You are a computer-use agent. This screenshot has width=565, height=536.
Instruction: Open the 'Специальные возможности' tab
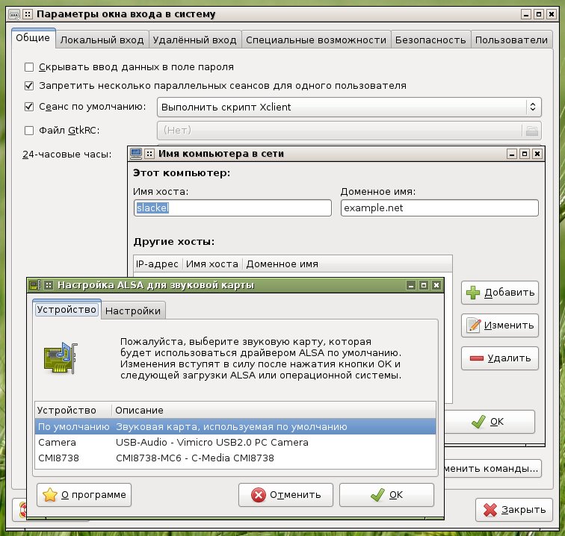316,40
